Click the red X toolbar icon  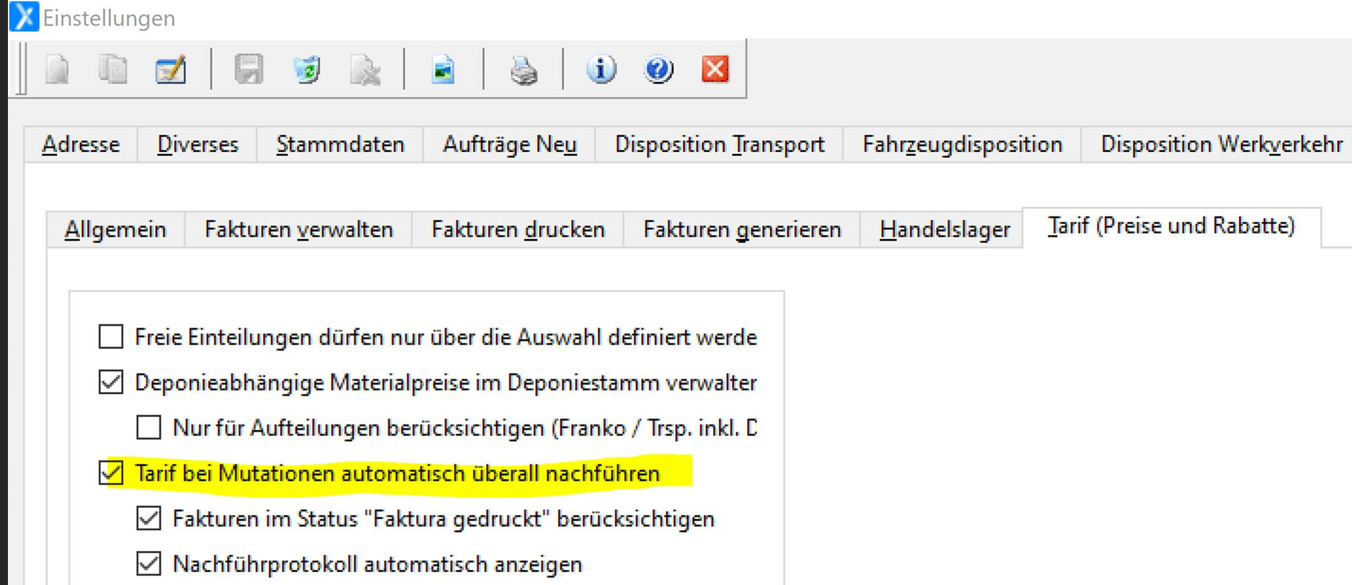coord(715,69)
